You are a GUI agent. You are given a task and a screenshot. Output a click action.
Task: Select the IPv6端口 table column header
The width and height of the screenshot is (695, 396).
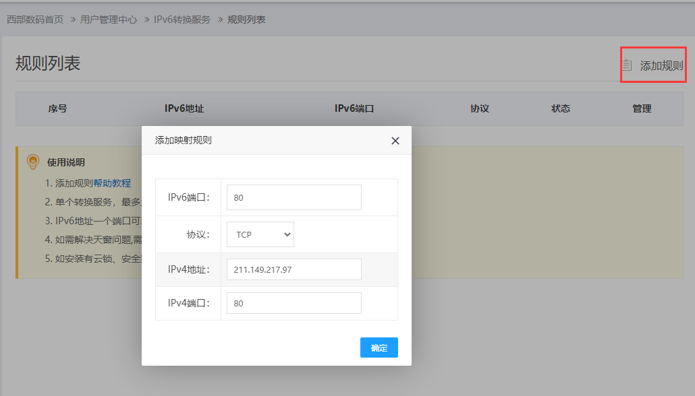[354, 108]
